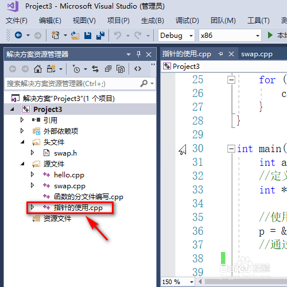Click the View Code angle-brackets icon

coord(138,69)
